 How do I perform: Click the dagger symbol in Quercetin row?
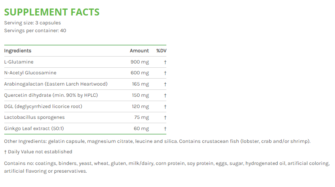165,95
